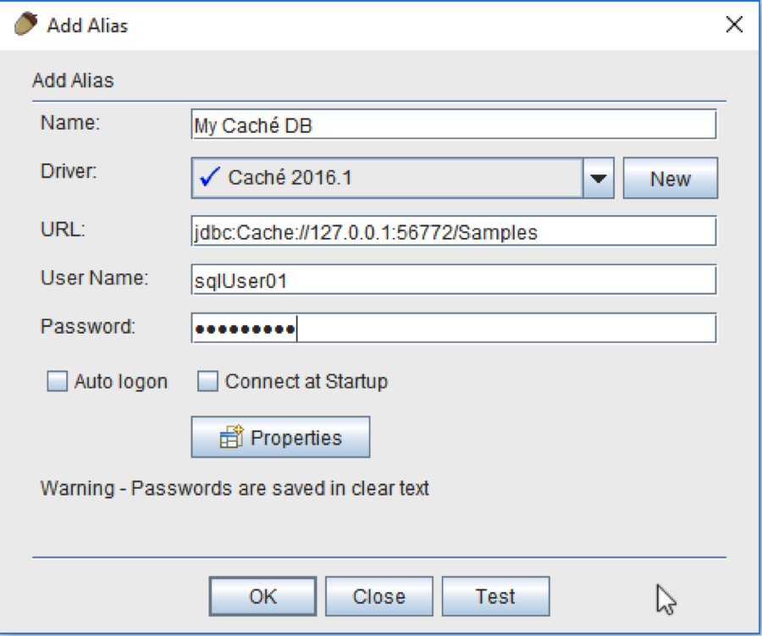Tick the Connect at Startup checkbox
Image resolution: width=762 pixels, height=636 pixels.
tap(207, 382)
